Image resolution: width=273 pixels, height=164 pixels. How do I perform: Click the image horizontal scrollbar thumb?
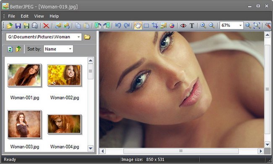tap(181, 151)
